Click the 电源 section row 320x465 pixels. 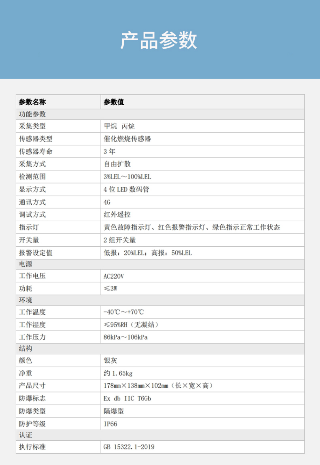pyautogui.click(x=25, y=264)
